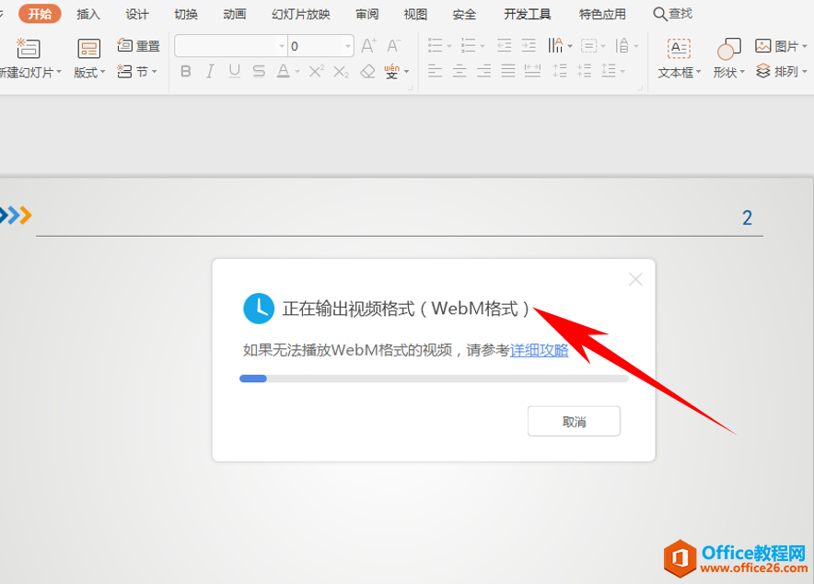The image size is (814, 584).
Task: Click the Increase Font Size icon
Action: click(x=368, y=45)
